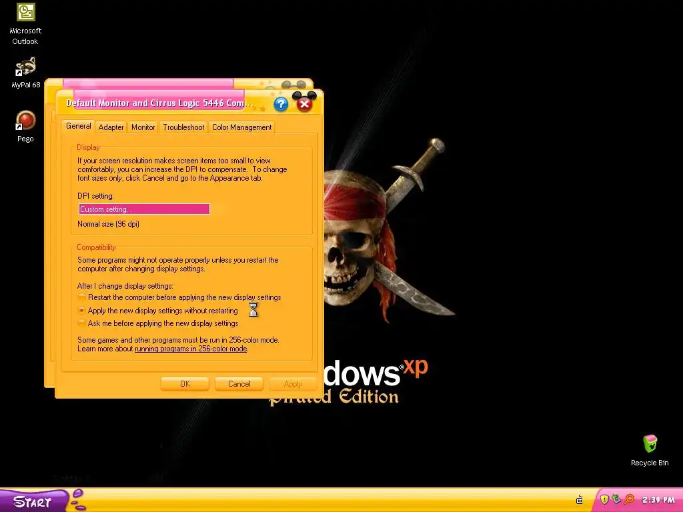The image size is (683, 512).
Task: Click the safely remove hardware tray icon
Action: click(x=616, y=499)
